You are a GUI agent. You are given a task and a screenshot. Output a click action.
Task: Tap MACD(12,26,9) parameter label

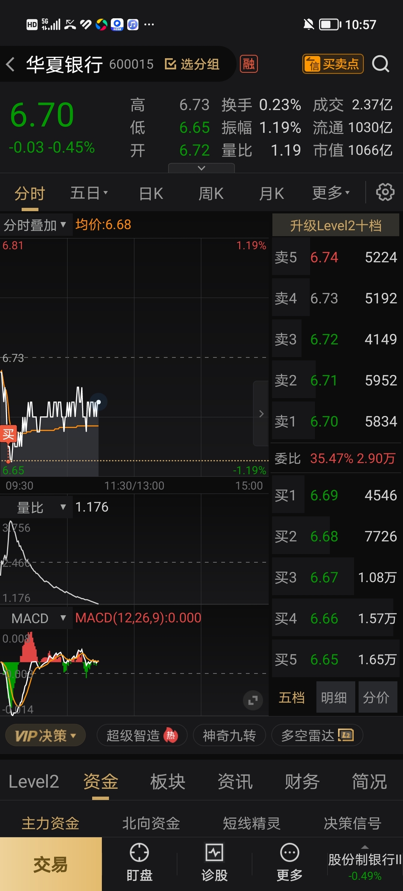coord(138,618)
